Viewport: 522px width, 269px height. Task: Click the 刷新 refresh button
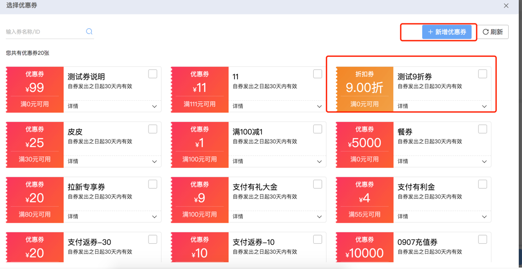[493, 32]
